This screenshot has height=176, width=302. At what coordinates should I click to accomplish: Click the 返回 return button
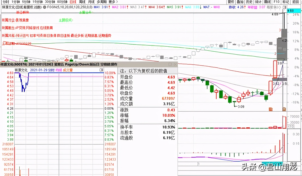(295, 2)
